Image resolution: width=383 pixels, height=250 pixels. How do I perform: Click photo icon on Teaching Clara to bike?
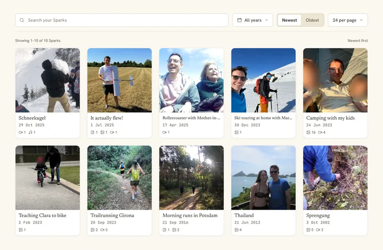tap(21, 230)
